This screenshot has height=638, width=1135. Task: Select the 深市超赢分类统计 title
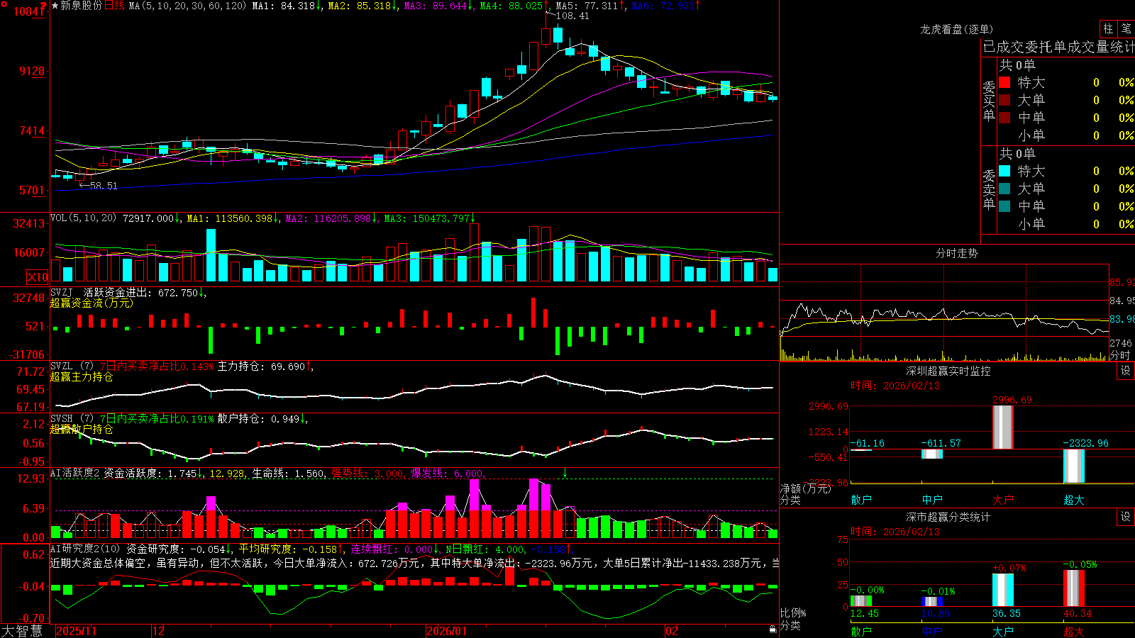tap(948, 517)
